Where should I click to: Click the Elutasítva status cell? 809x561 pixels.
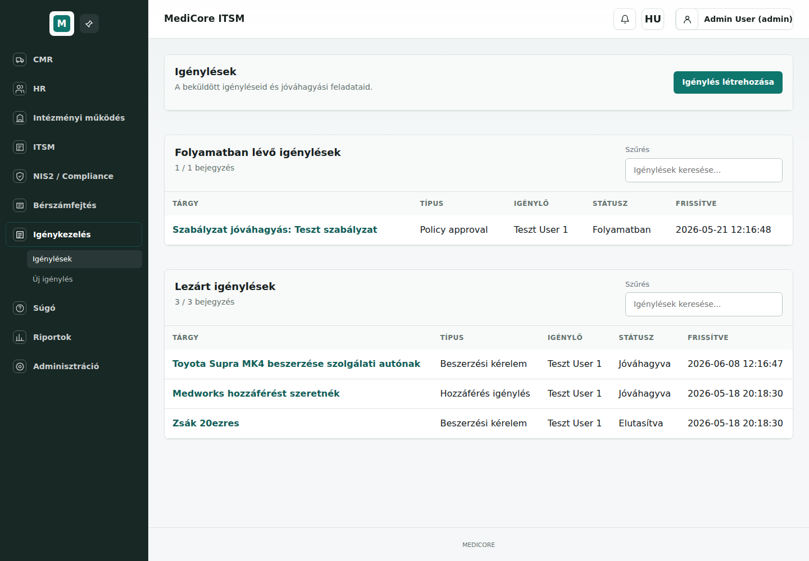click(640, 423)
